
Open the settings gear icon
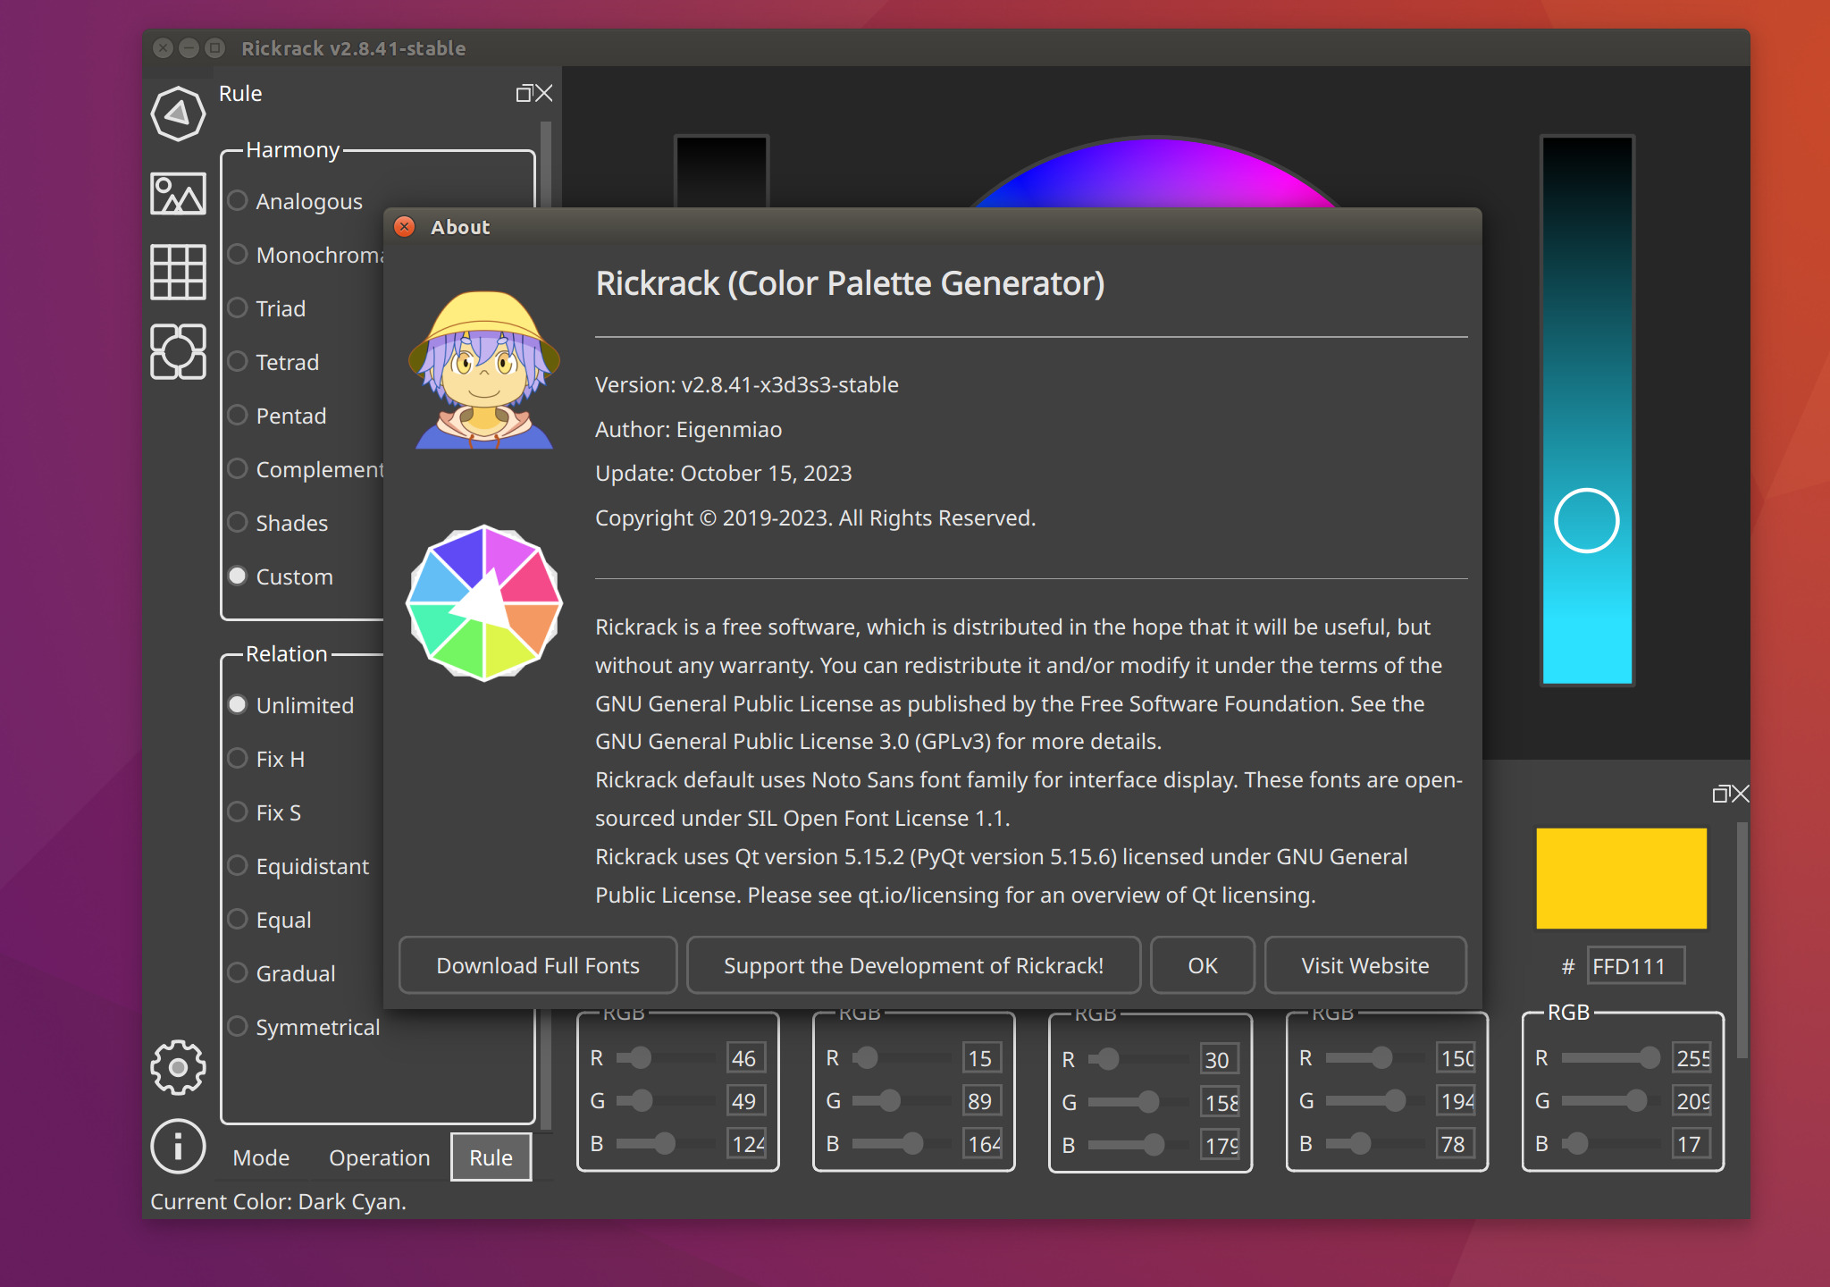pos(178,1067)
